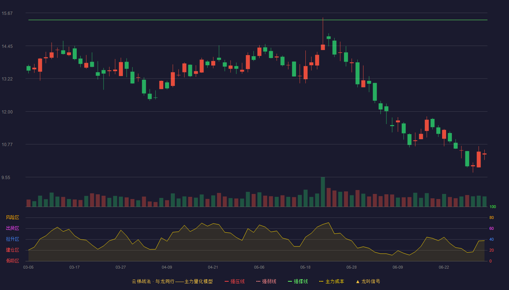Viewport: 509px width, 290px height.
Task: Click the 06-22 date label
Action: (444, 267)
